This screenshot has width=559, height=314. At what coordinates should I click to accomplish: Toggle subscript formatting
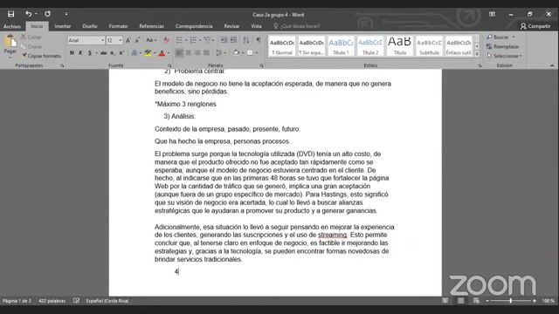coord(113,53)
